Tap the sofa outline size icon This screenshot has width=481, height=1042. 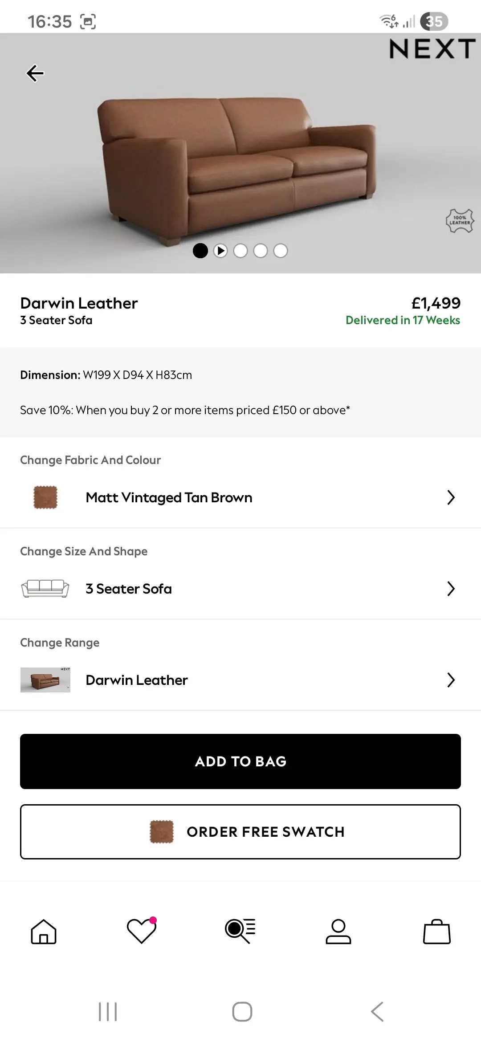pos(45,589)
